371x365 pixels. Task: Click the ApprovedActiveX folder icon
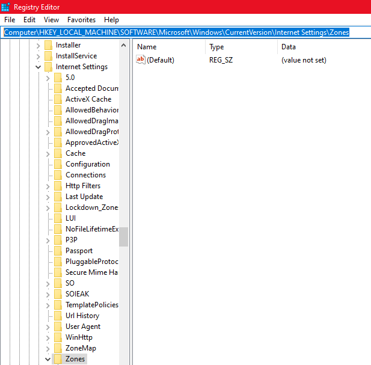58,143
